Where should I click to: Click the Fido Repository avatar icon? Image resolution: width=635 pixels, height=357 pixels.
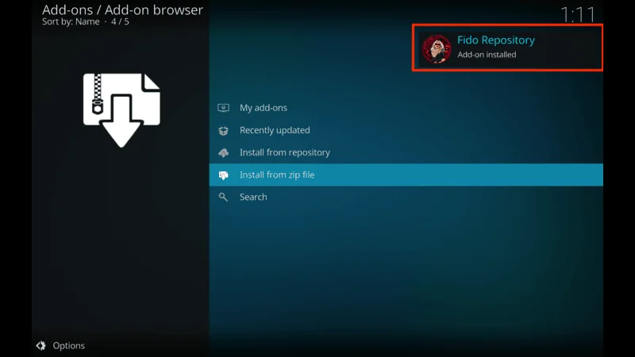pos(436,49)
